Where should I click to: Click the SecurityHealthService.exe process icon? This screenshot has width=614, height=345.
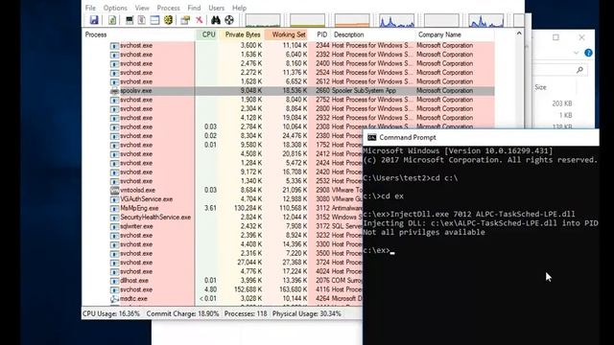coord(114,218)
